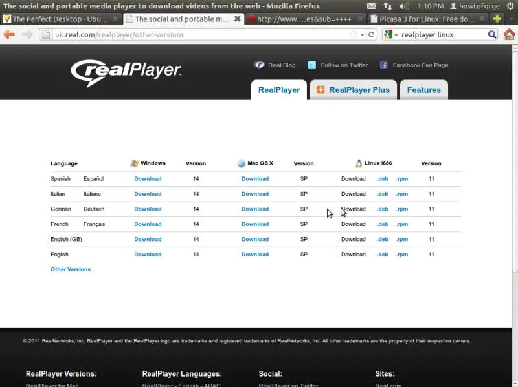
Task: Open Facebook Fan Page link
Action: coord(420,65)
